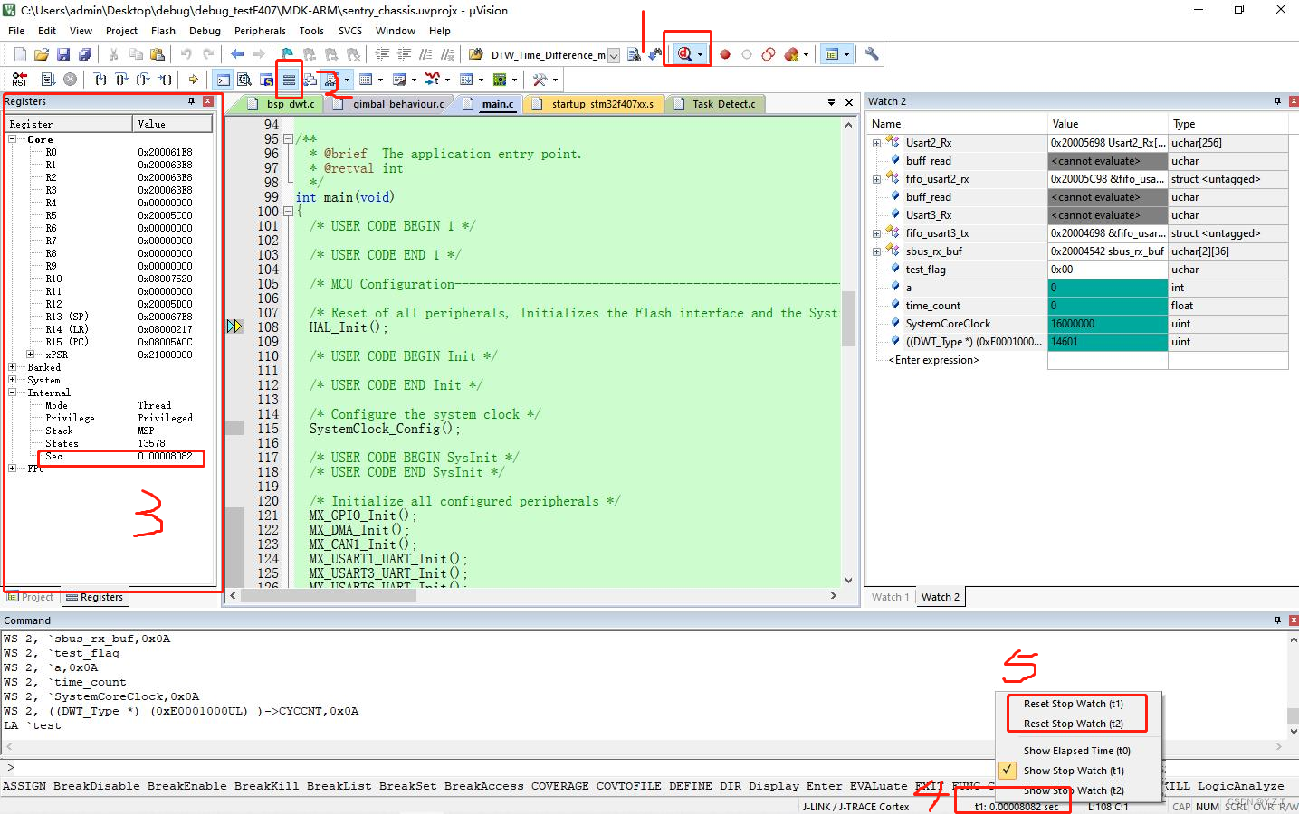The width and height of the screenshot is (1299, 814).
Task: Choose Reset Stop Watch (t2)
Action: point(1074,724)
